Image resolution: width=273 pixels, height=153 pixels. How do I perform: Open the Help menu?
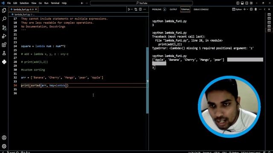pyautogui.click(x=64, y=3)
